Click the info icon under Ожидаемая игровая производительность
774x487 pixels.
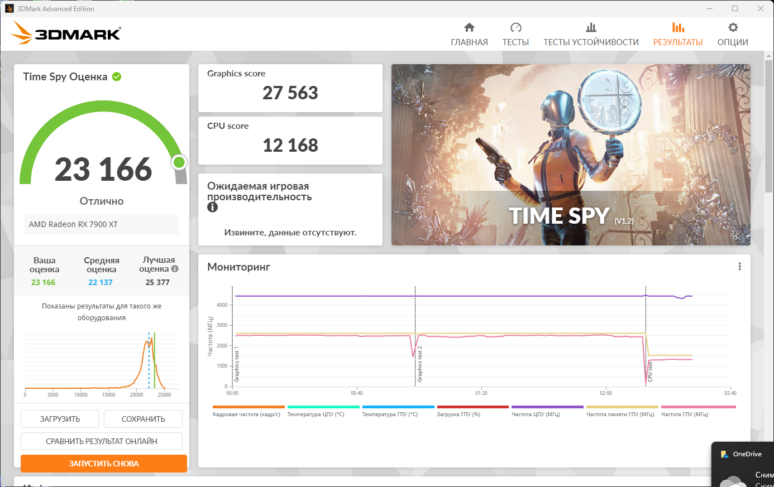pos(212,207)
